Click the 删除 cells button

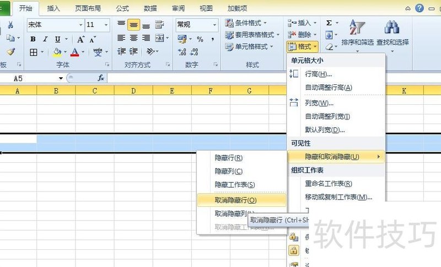[302, 35]
